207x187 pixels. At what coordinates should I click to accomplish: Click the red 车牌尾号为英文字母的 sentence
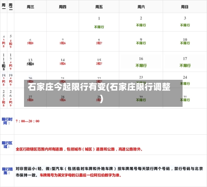click(x=81, y=175)
